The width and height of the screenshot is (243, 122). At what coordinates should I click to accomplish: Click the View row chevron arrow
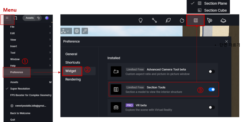50,40
